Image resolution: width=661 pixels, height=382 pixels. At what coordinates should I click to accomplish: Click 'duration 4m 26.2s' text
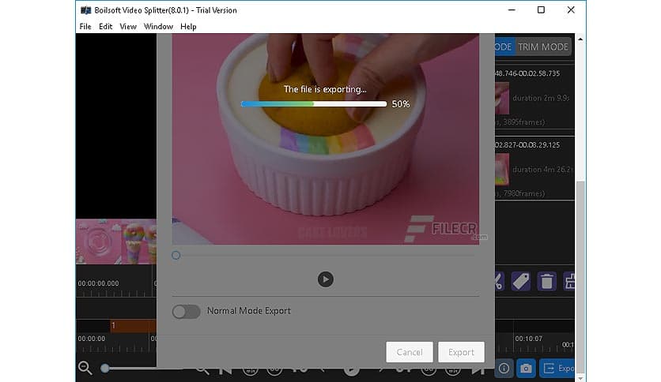[x=542, y=170]
